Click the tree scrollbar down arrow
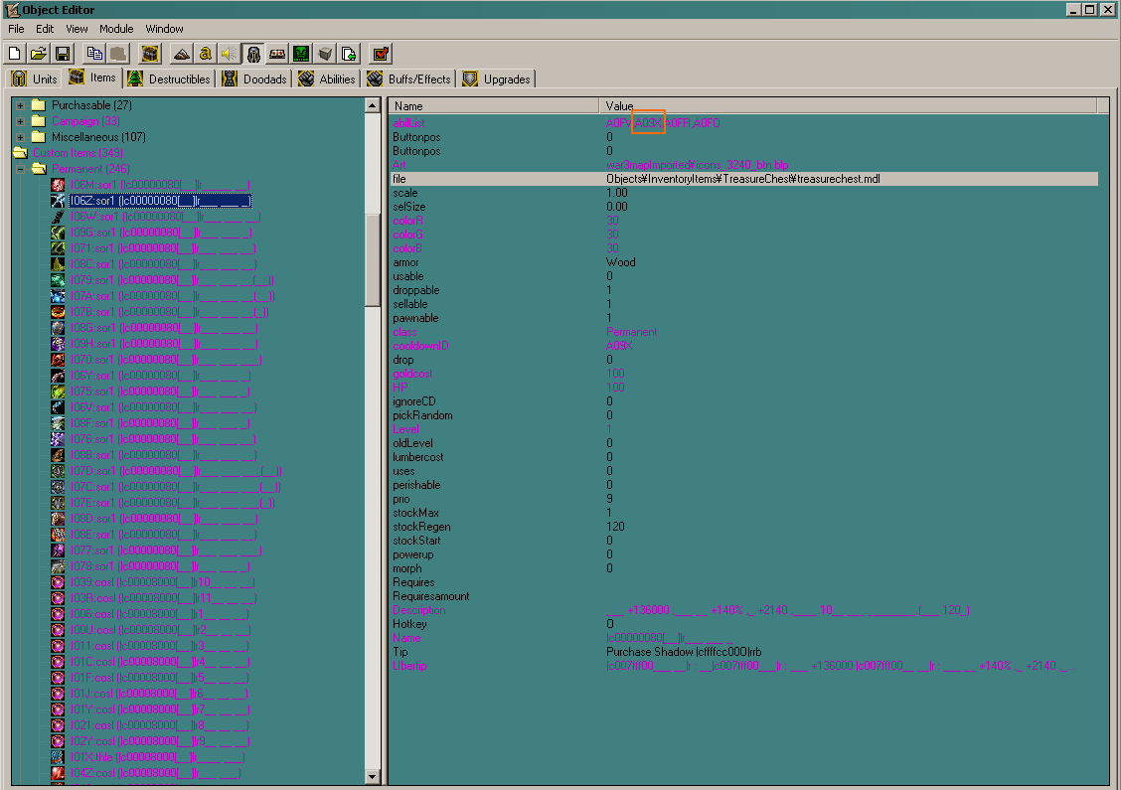This screenshot has width=1121, height=790. pyautogui.click(x=372, y=776)
